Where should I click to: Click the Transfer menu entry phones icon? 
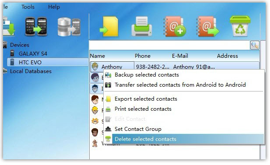tap(108, 85)
